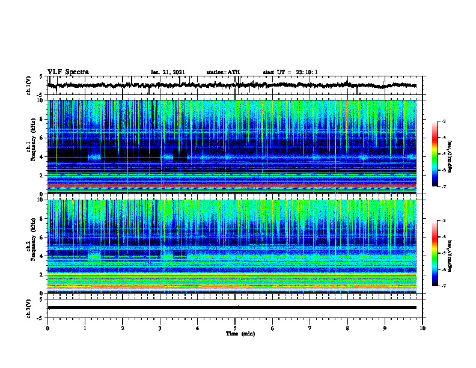
Task: Click the 'Time (min)' axis label
Action: 240,334
